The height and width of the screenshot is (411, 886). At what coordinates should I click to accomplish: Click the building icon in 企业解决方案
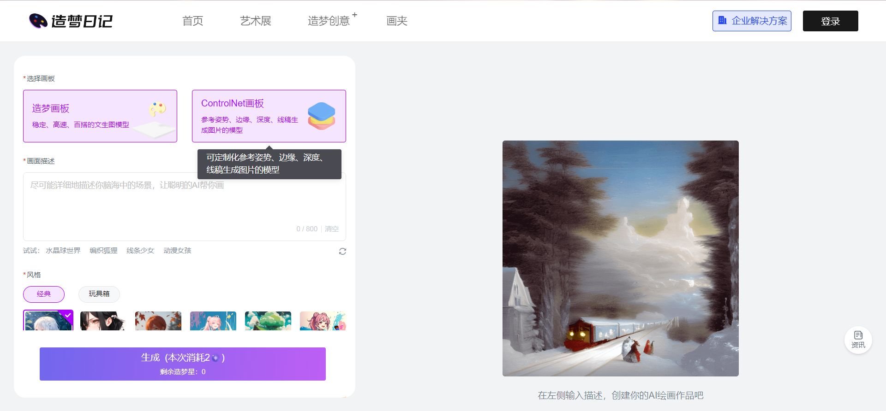pyautogui.click(x=722, y=21)
